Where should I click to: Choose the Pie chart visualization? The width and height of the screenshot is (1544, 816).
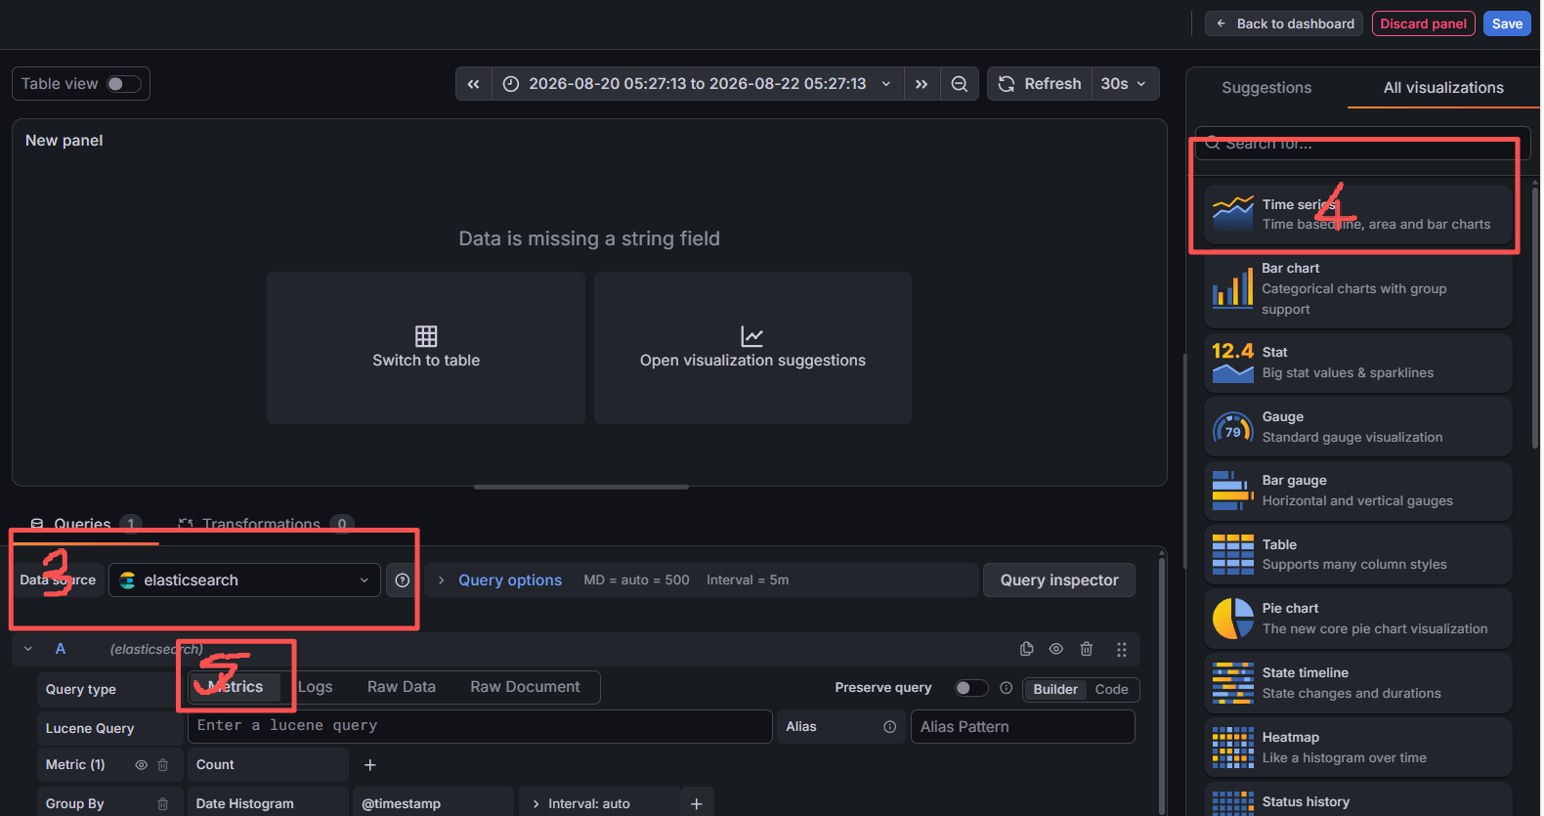tap(1358, 619)
